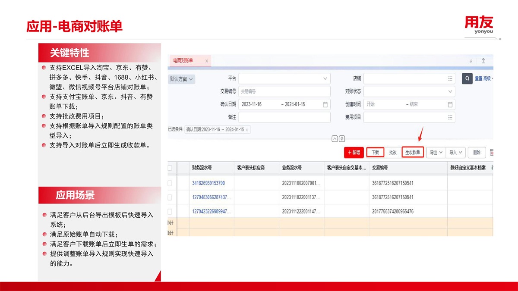The width and height of the screenshot is (518, 291).
Task: Open calendar icon in 确认日期 field
Action: pos(325,104)
